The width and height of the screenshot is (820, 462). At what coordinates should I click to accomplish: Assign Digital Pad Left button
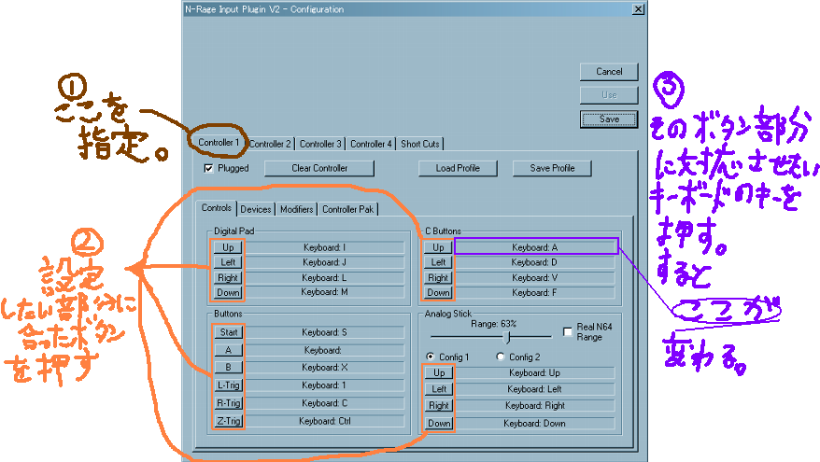228,262
